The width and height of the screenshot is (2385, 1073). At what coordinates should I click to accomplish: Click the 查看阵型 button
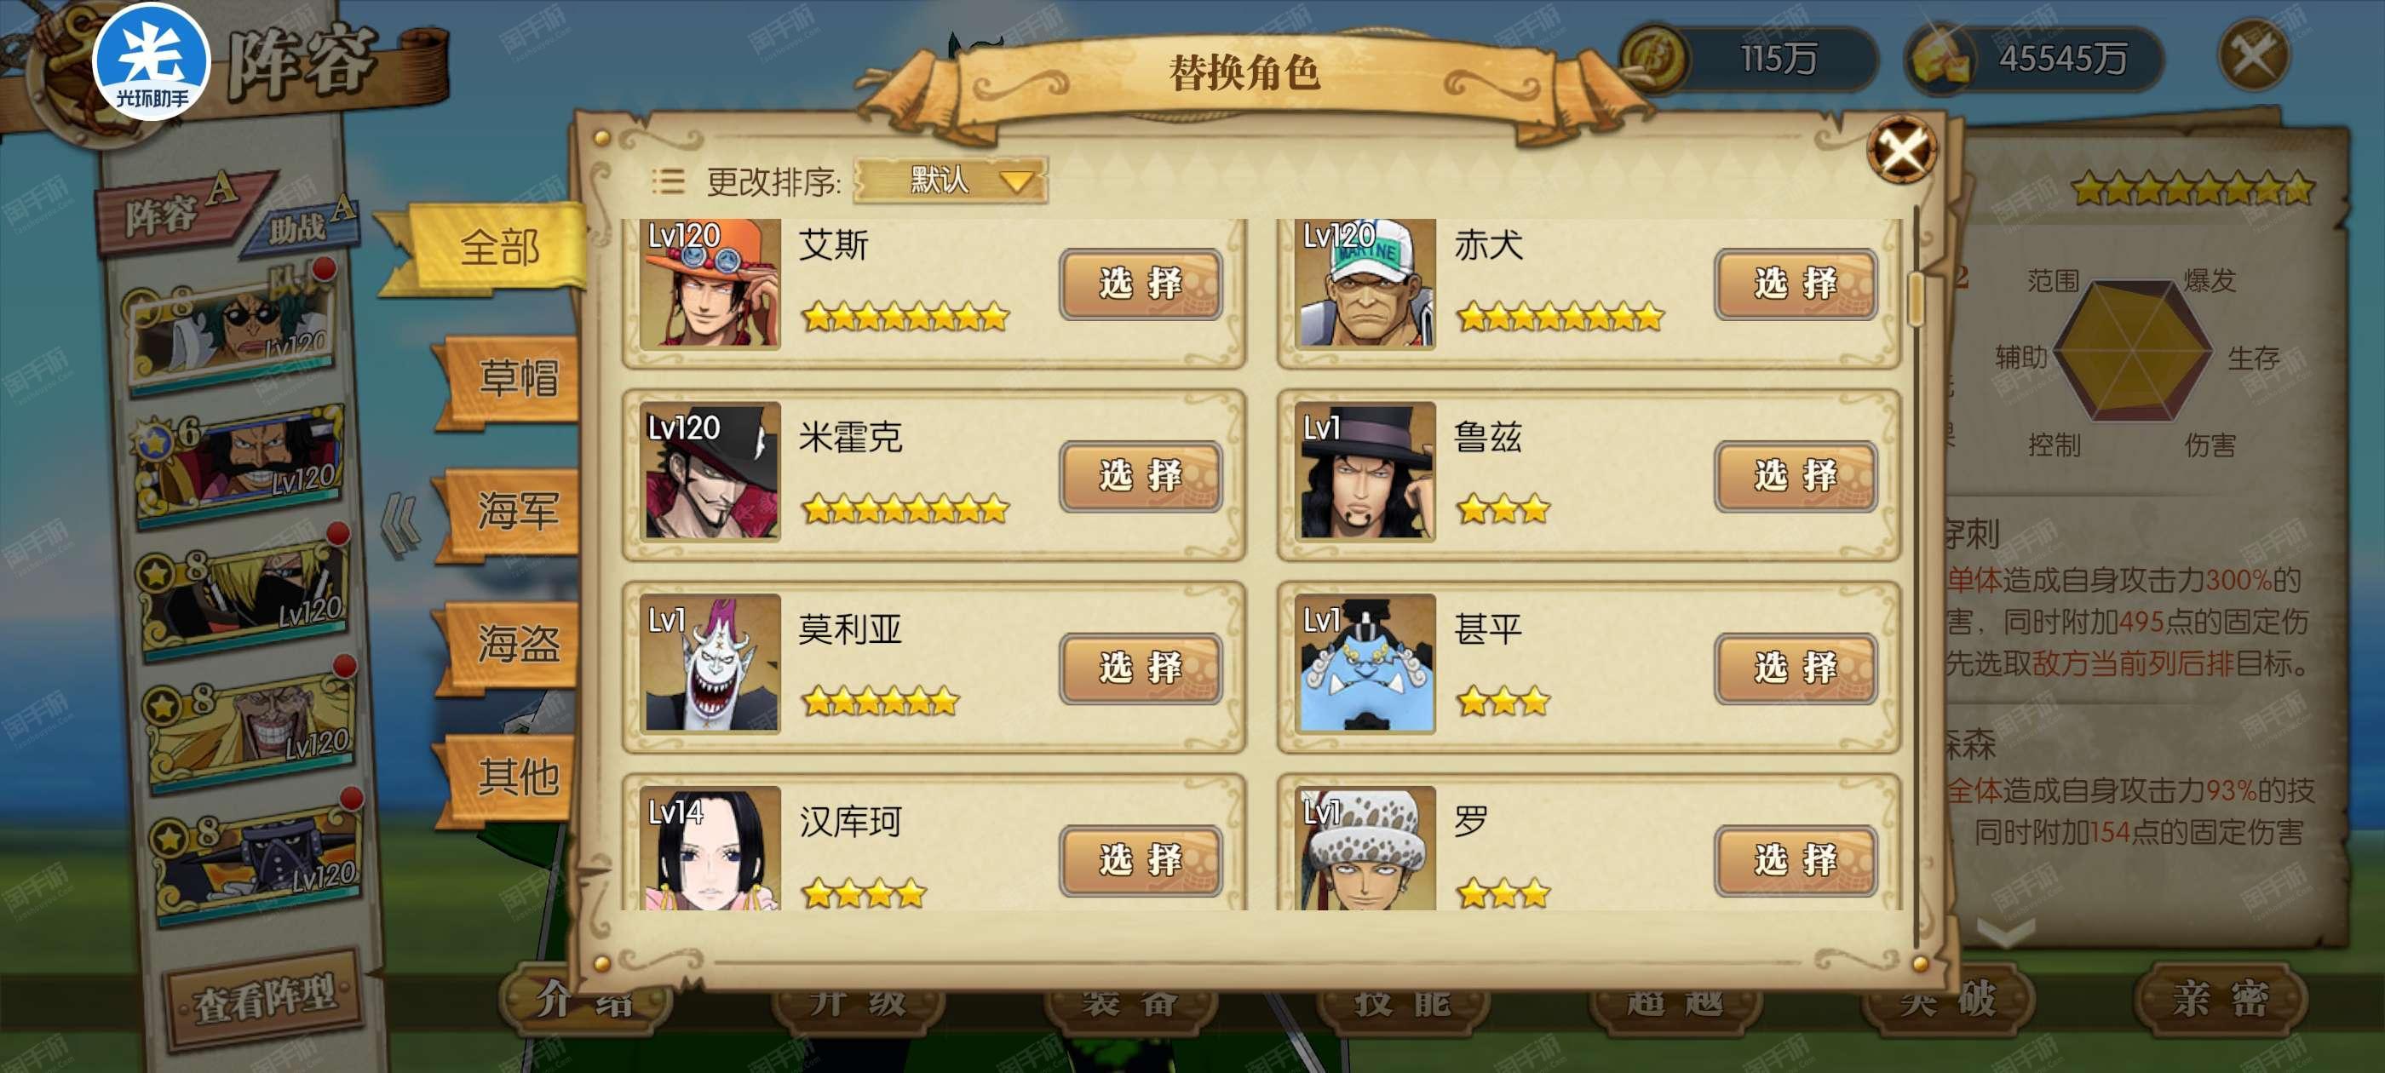click(266, 998)
